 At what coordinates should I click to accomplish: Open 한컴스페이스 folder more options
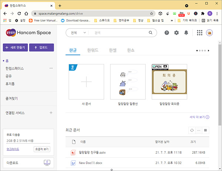click(51, 68)
